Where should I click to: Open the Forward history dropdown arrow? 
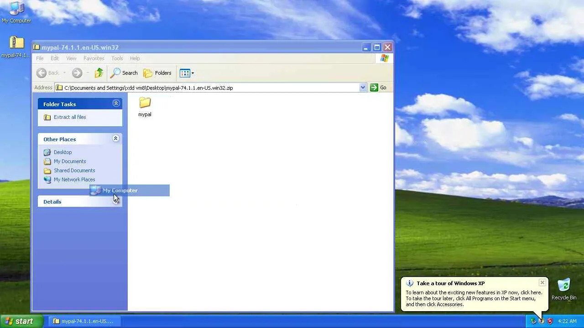click(x=88, y=73)
